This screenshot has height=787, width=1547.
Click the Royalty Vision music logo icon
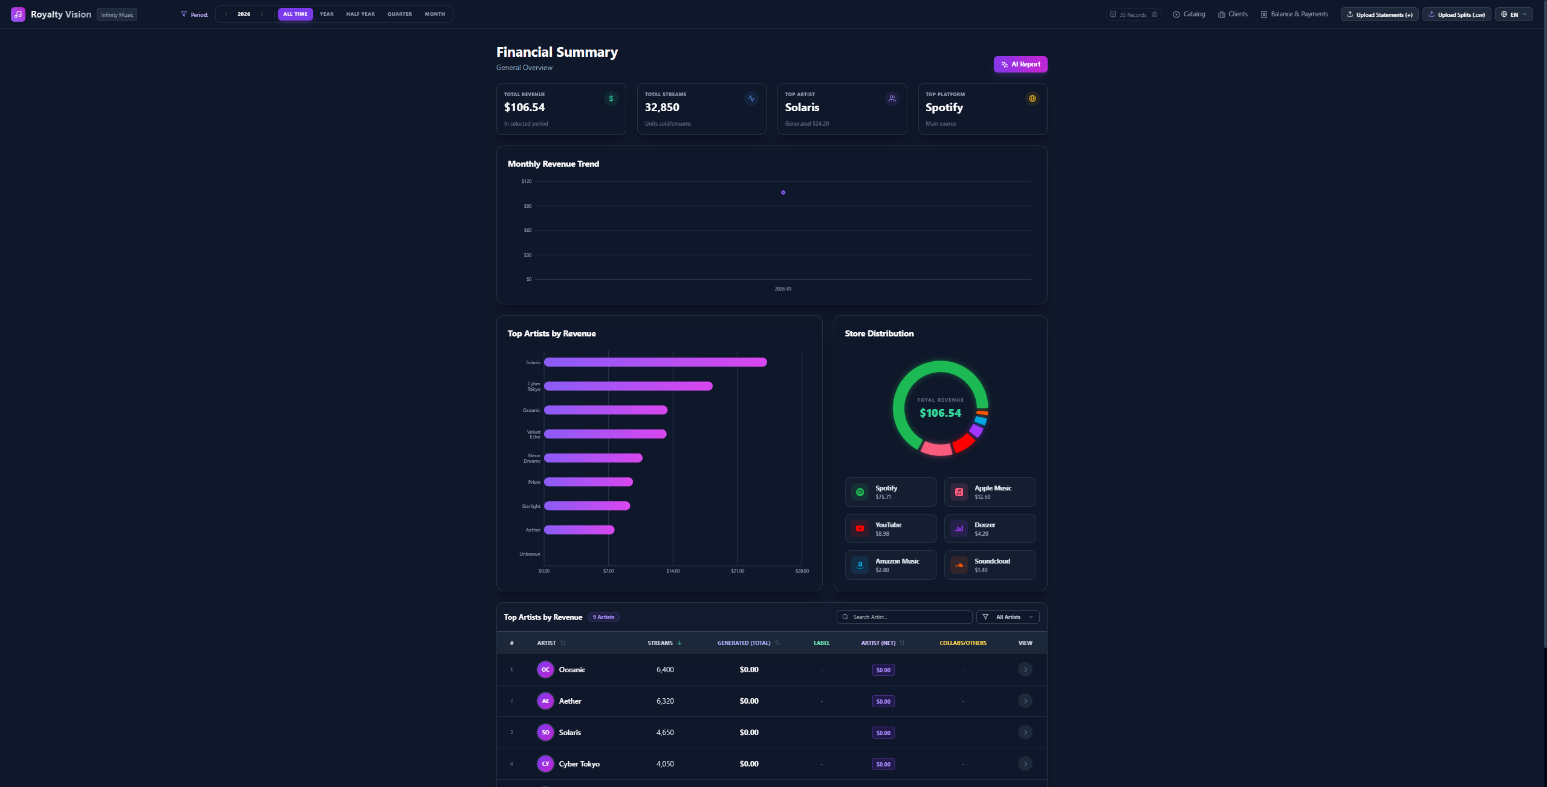[18, 14]
